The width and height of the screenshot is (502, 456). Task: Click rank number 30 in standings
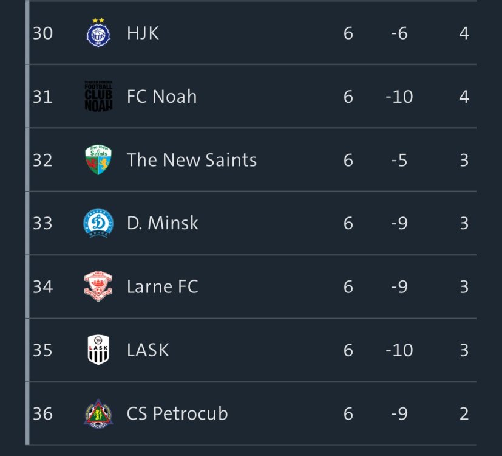tap(42, 33)
